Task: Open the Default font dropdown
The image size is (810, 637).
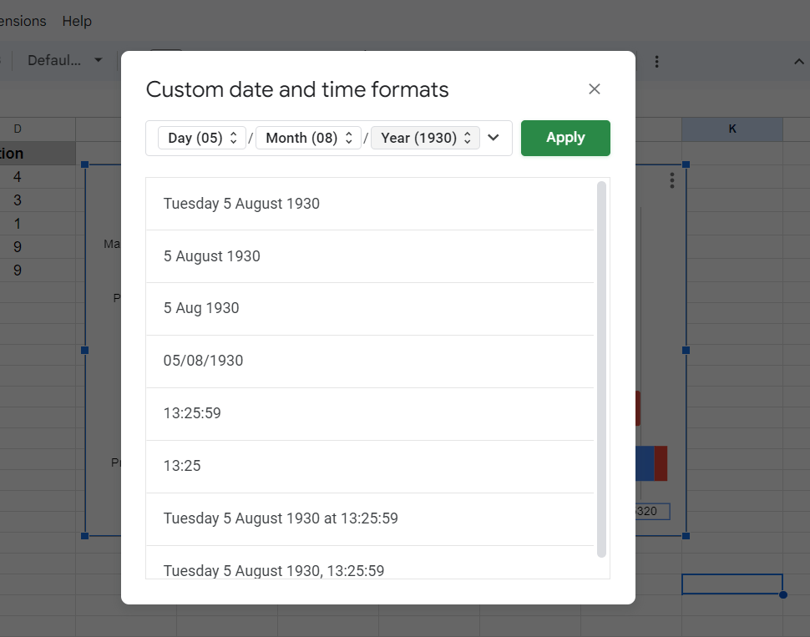Action: click(x=64, y=60)
